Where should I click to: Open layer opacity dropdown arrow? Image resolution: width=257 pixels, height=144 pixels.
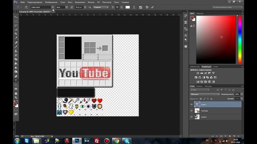242,94
